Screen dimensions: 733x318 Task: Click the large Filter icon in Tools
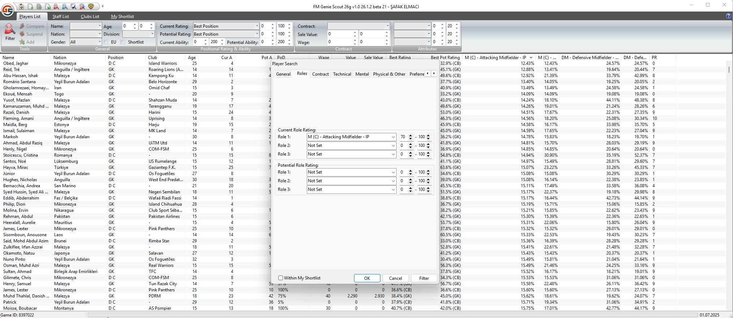click(10, 32)
